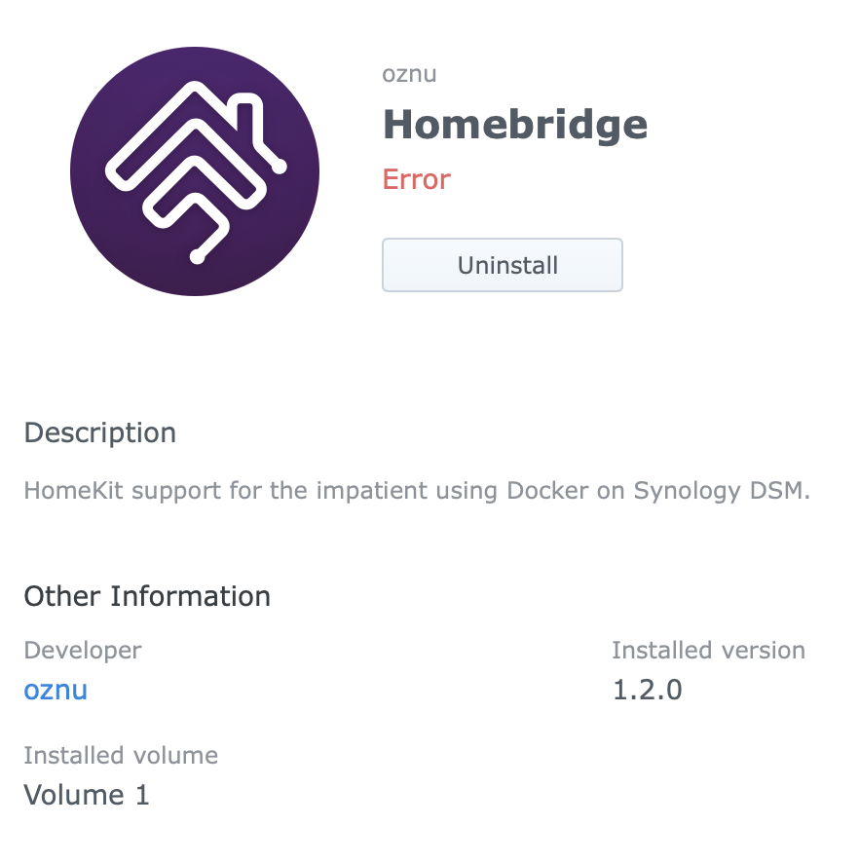The height and width of the screenshot is (863, 859).
Task: Click the version number 1.2.0
Action: point(648,690)
